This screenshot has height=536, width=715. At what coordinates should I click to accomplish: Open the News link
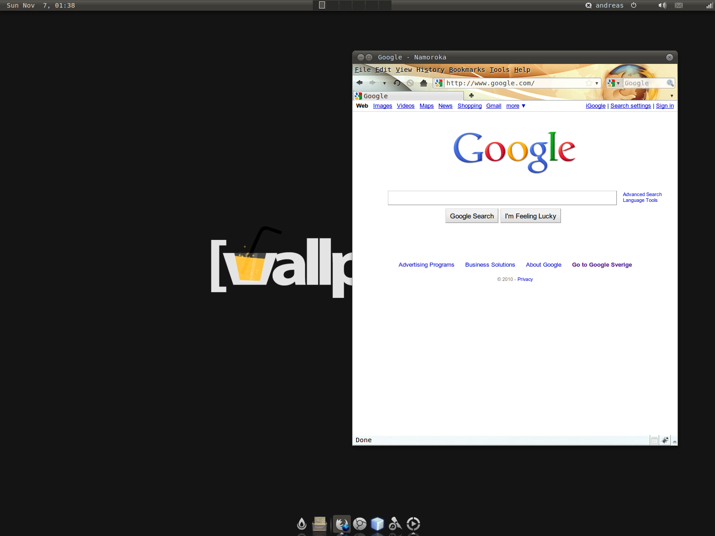coord(446,106)
